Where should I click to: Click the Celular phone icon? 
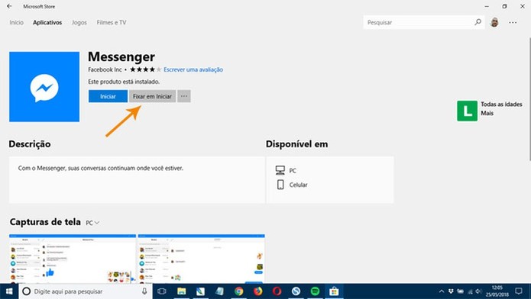(280, 185)
